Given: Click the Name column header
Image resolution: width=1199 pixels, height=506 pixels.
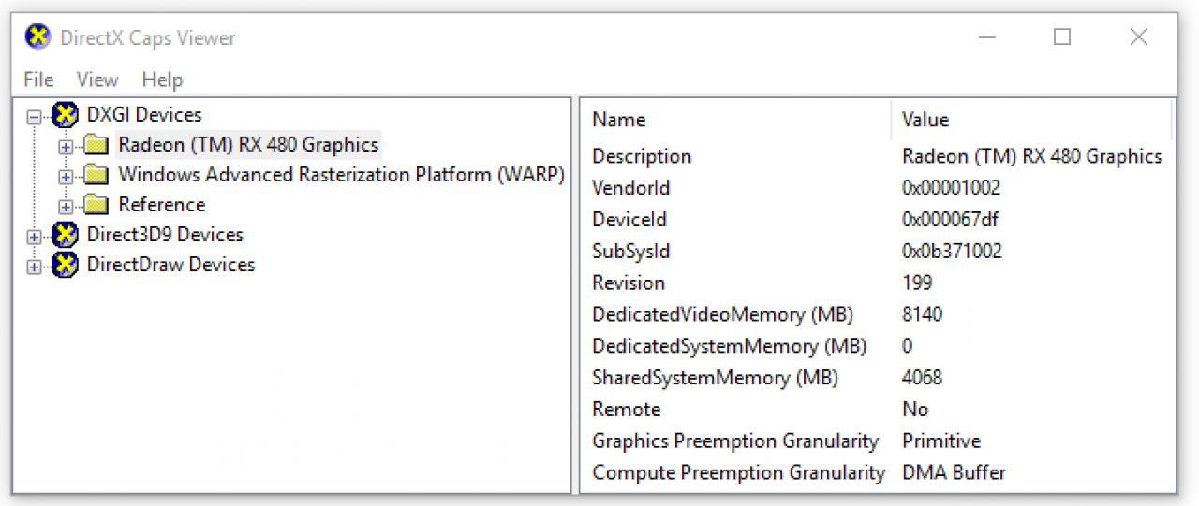Looking at the screenshot, I should pyautogui.click(x=736, y=120).
